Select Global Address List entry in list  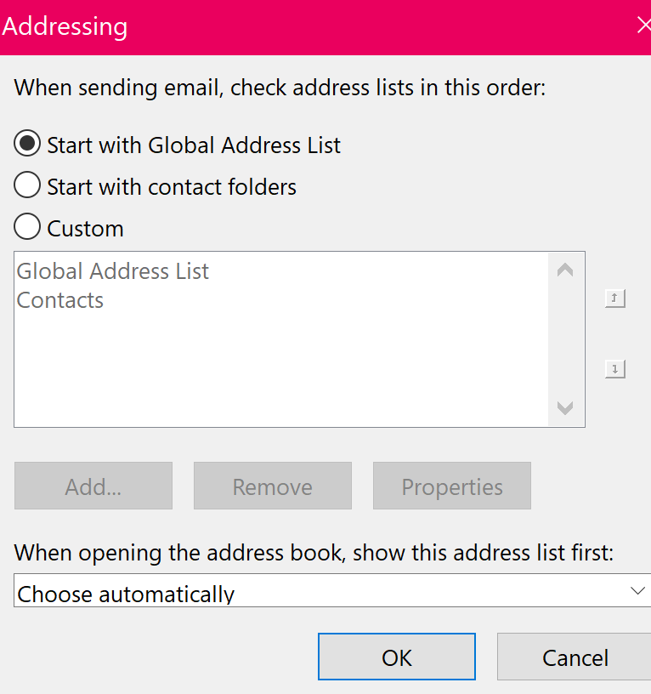coord(113,270)
